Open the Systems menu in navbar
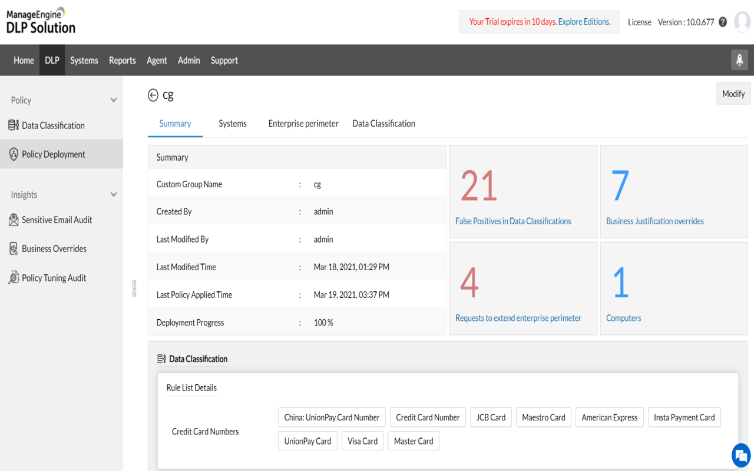Screen dimensions: 754x471 coord(84,60)
